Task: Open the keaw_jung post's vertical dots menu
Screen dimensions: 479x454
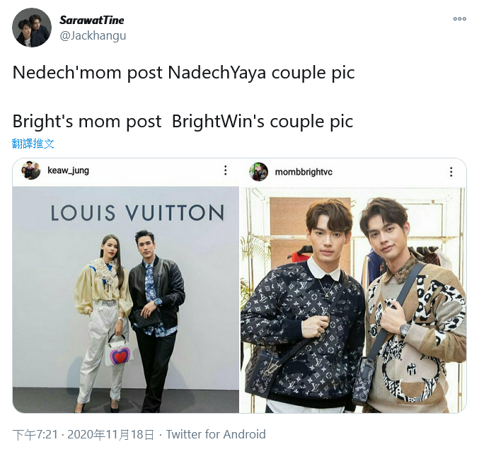Action: click(226, 170)
